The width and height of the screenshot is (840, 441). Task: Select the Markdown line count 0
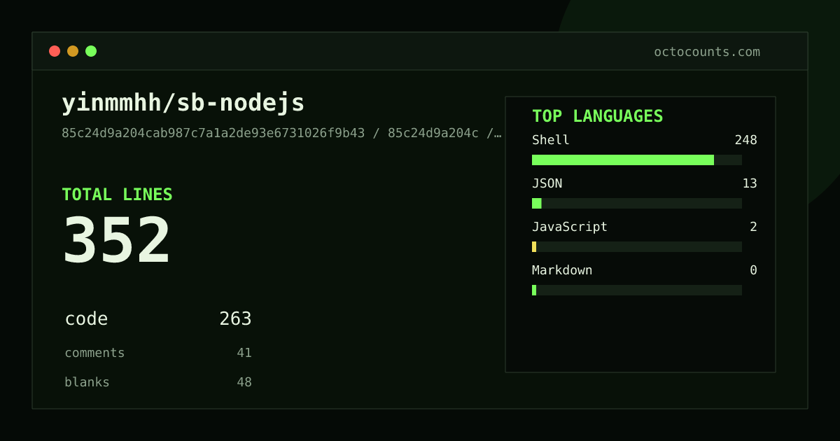753,270
